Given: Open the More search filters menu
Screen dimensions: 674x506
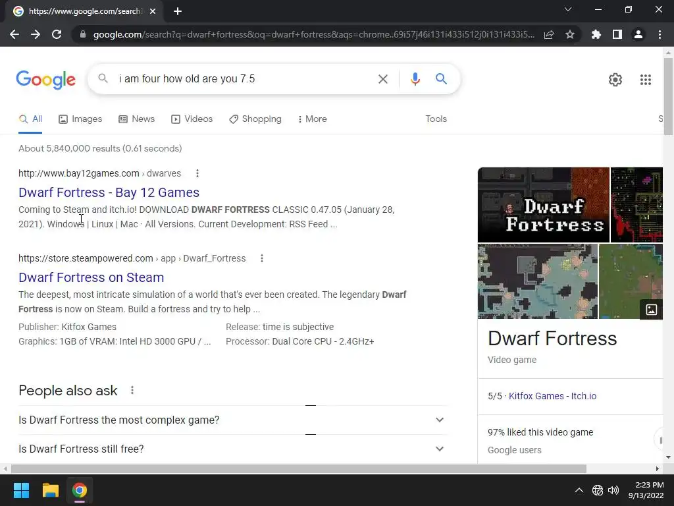Looking at the screenshot, I should coord(313,119).
